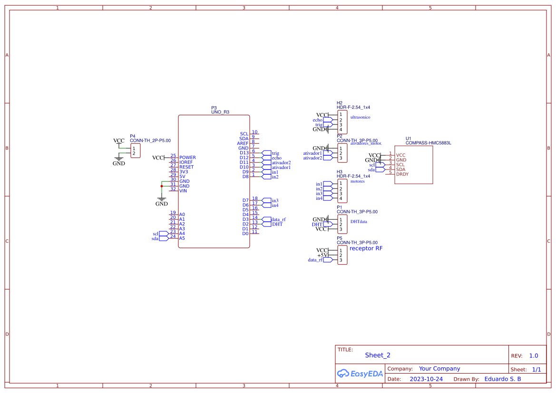556x393 pixels.
Task: Select 'data_rf' net port at UNO D3
Action: click(274, 219)
